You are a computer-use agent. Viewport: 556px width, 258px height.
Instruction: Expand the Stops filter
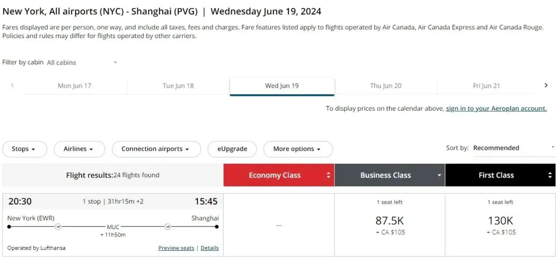coord(24,149)
